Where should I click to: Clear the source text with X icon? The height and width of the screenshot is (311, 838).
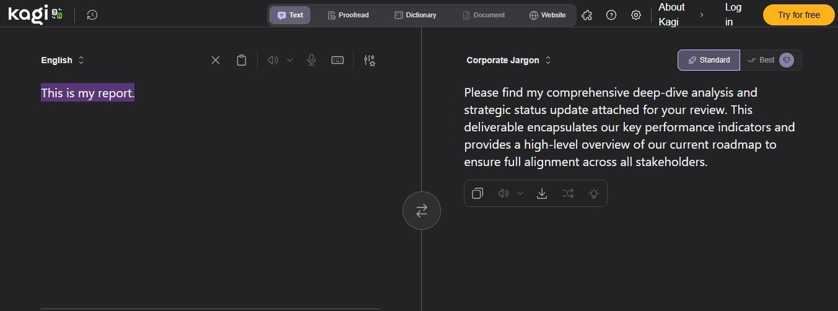pos(216,60)
